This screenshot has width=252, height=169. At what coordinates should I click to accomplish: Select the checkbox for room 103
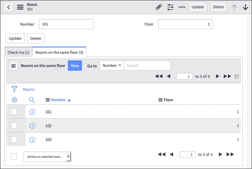pyautogui.click(x=14, y=140)
